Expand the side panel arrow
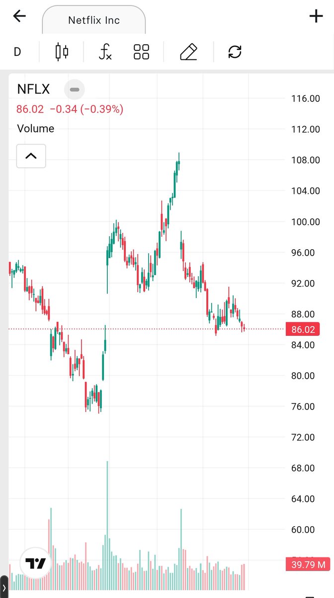The height and width of the screenshot is (598, 334). coord(4,588)
